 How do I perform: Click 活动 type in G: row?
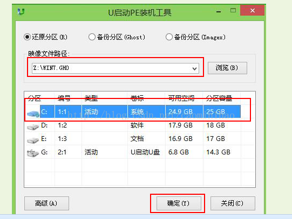tap(91, 152)
